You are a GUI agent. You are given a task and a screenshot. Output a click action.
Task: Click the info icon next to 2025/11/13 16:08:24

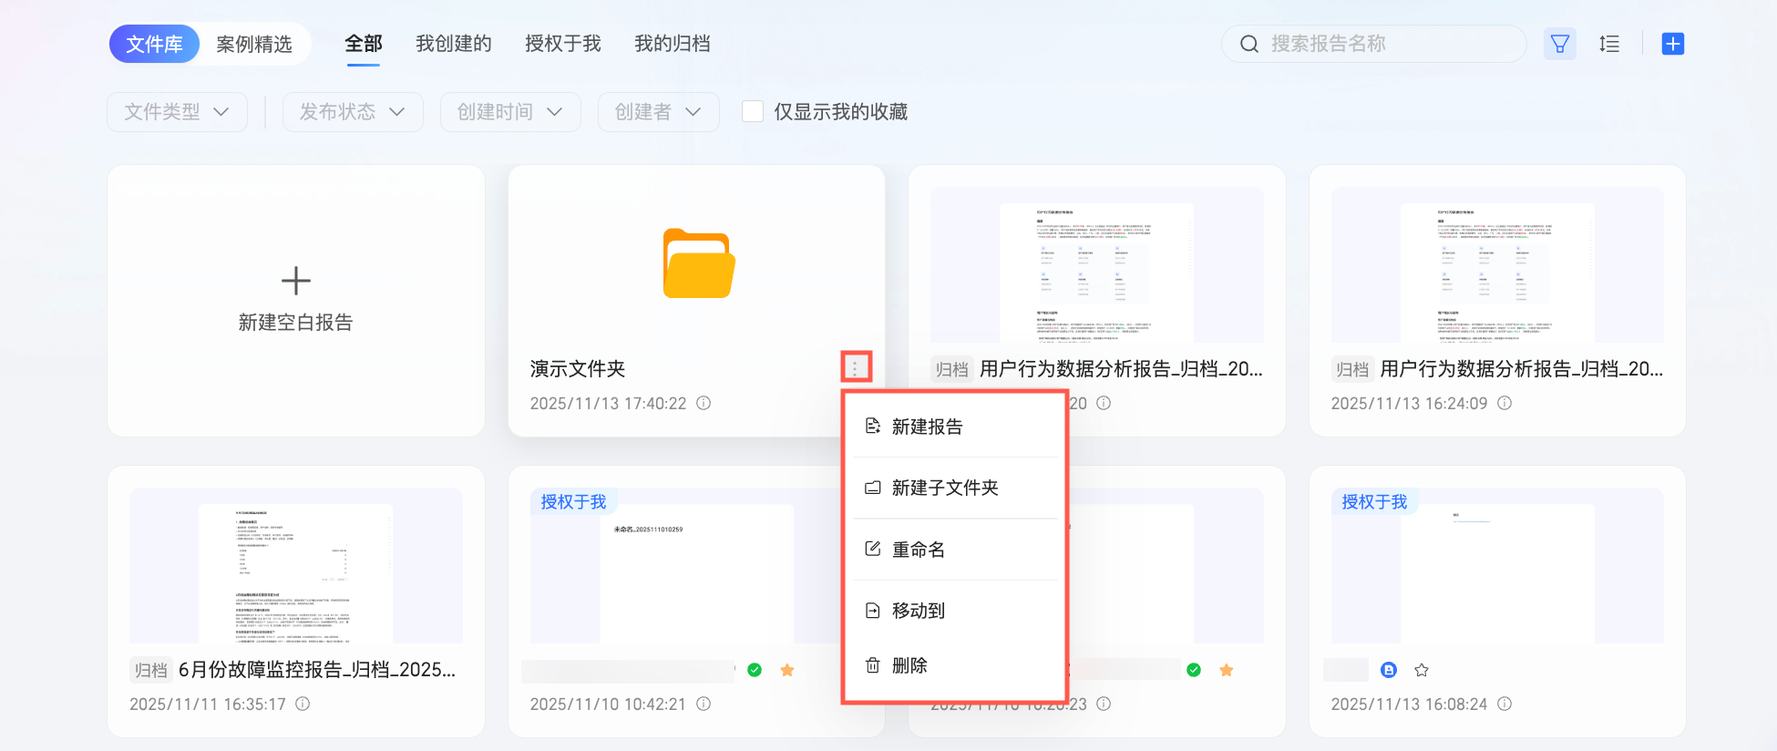click(1505, 704)
